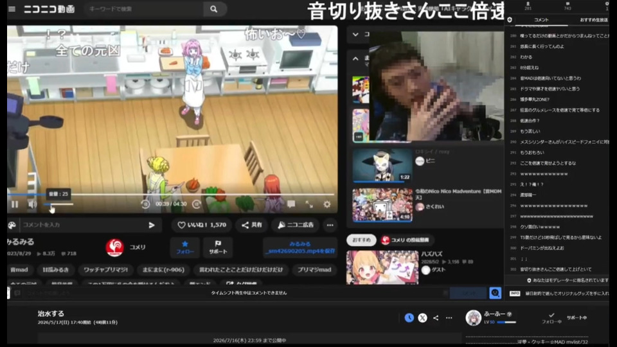Enter fullscreen mode on player
This screenshot has width=617, height=347.
(x=309, y=204)
